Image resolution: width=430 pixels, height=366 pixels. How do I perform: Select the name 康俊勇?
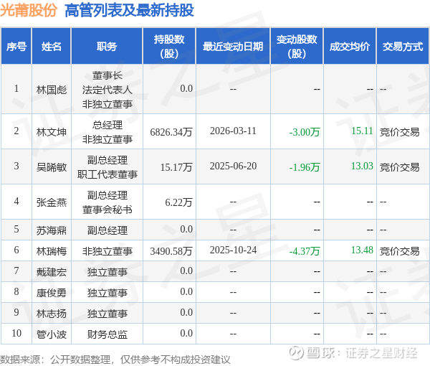52,293
